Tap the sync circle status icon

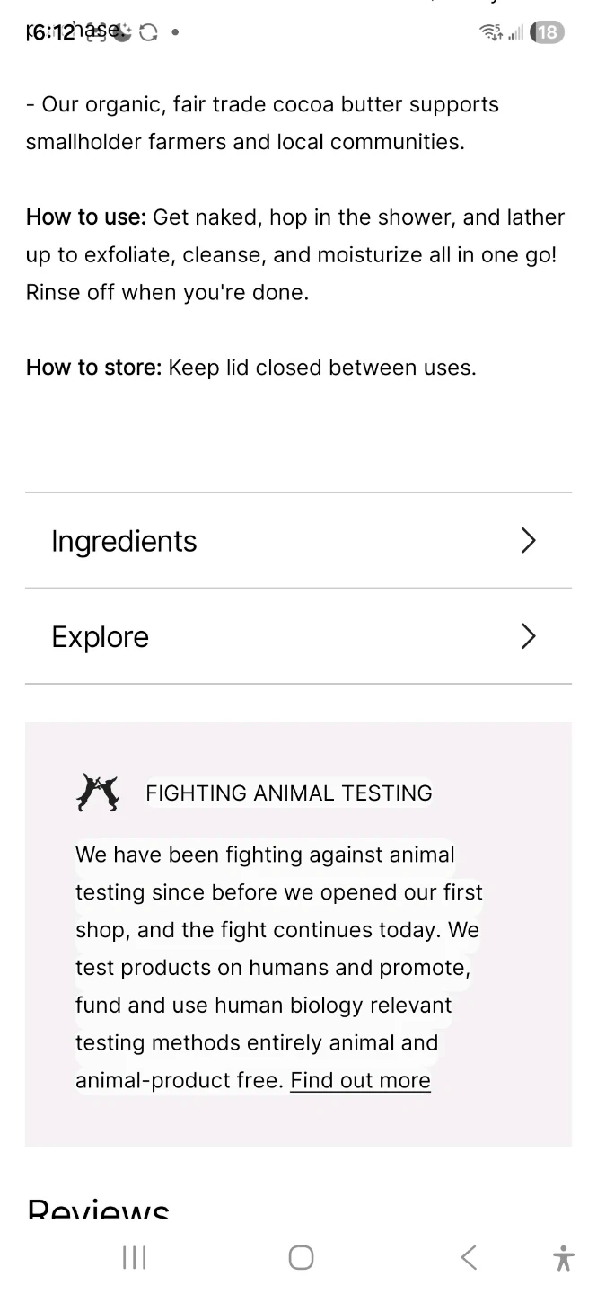point(148,32)
